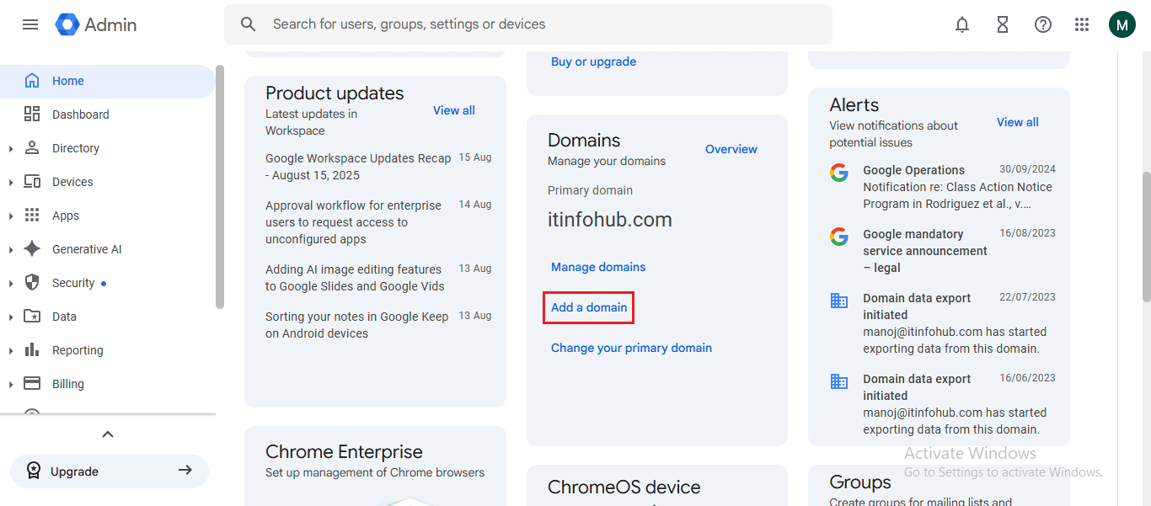Open the Google Operations alert icon

coord(839,173)
